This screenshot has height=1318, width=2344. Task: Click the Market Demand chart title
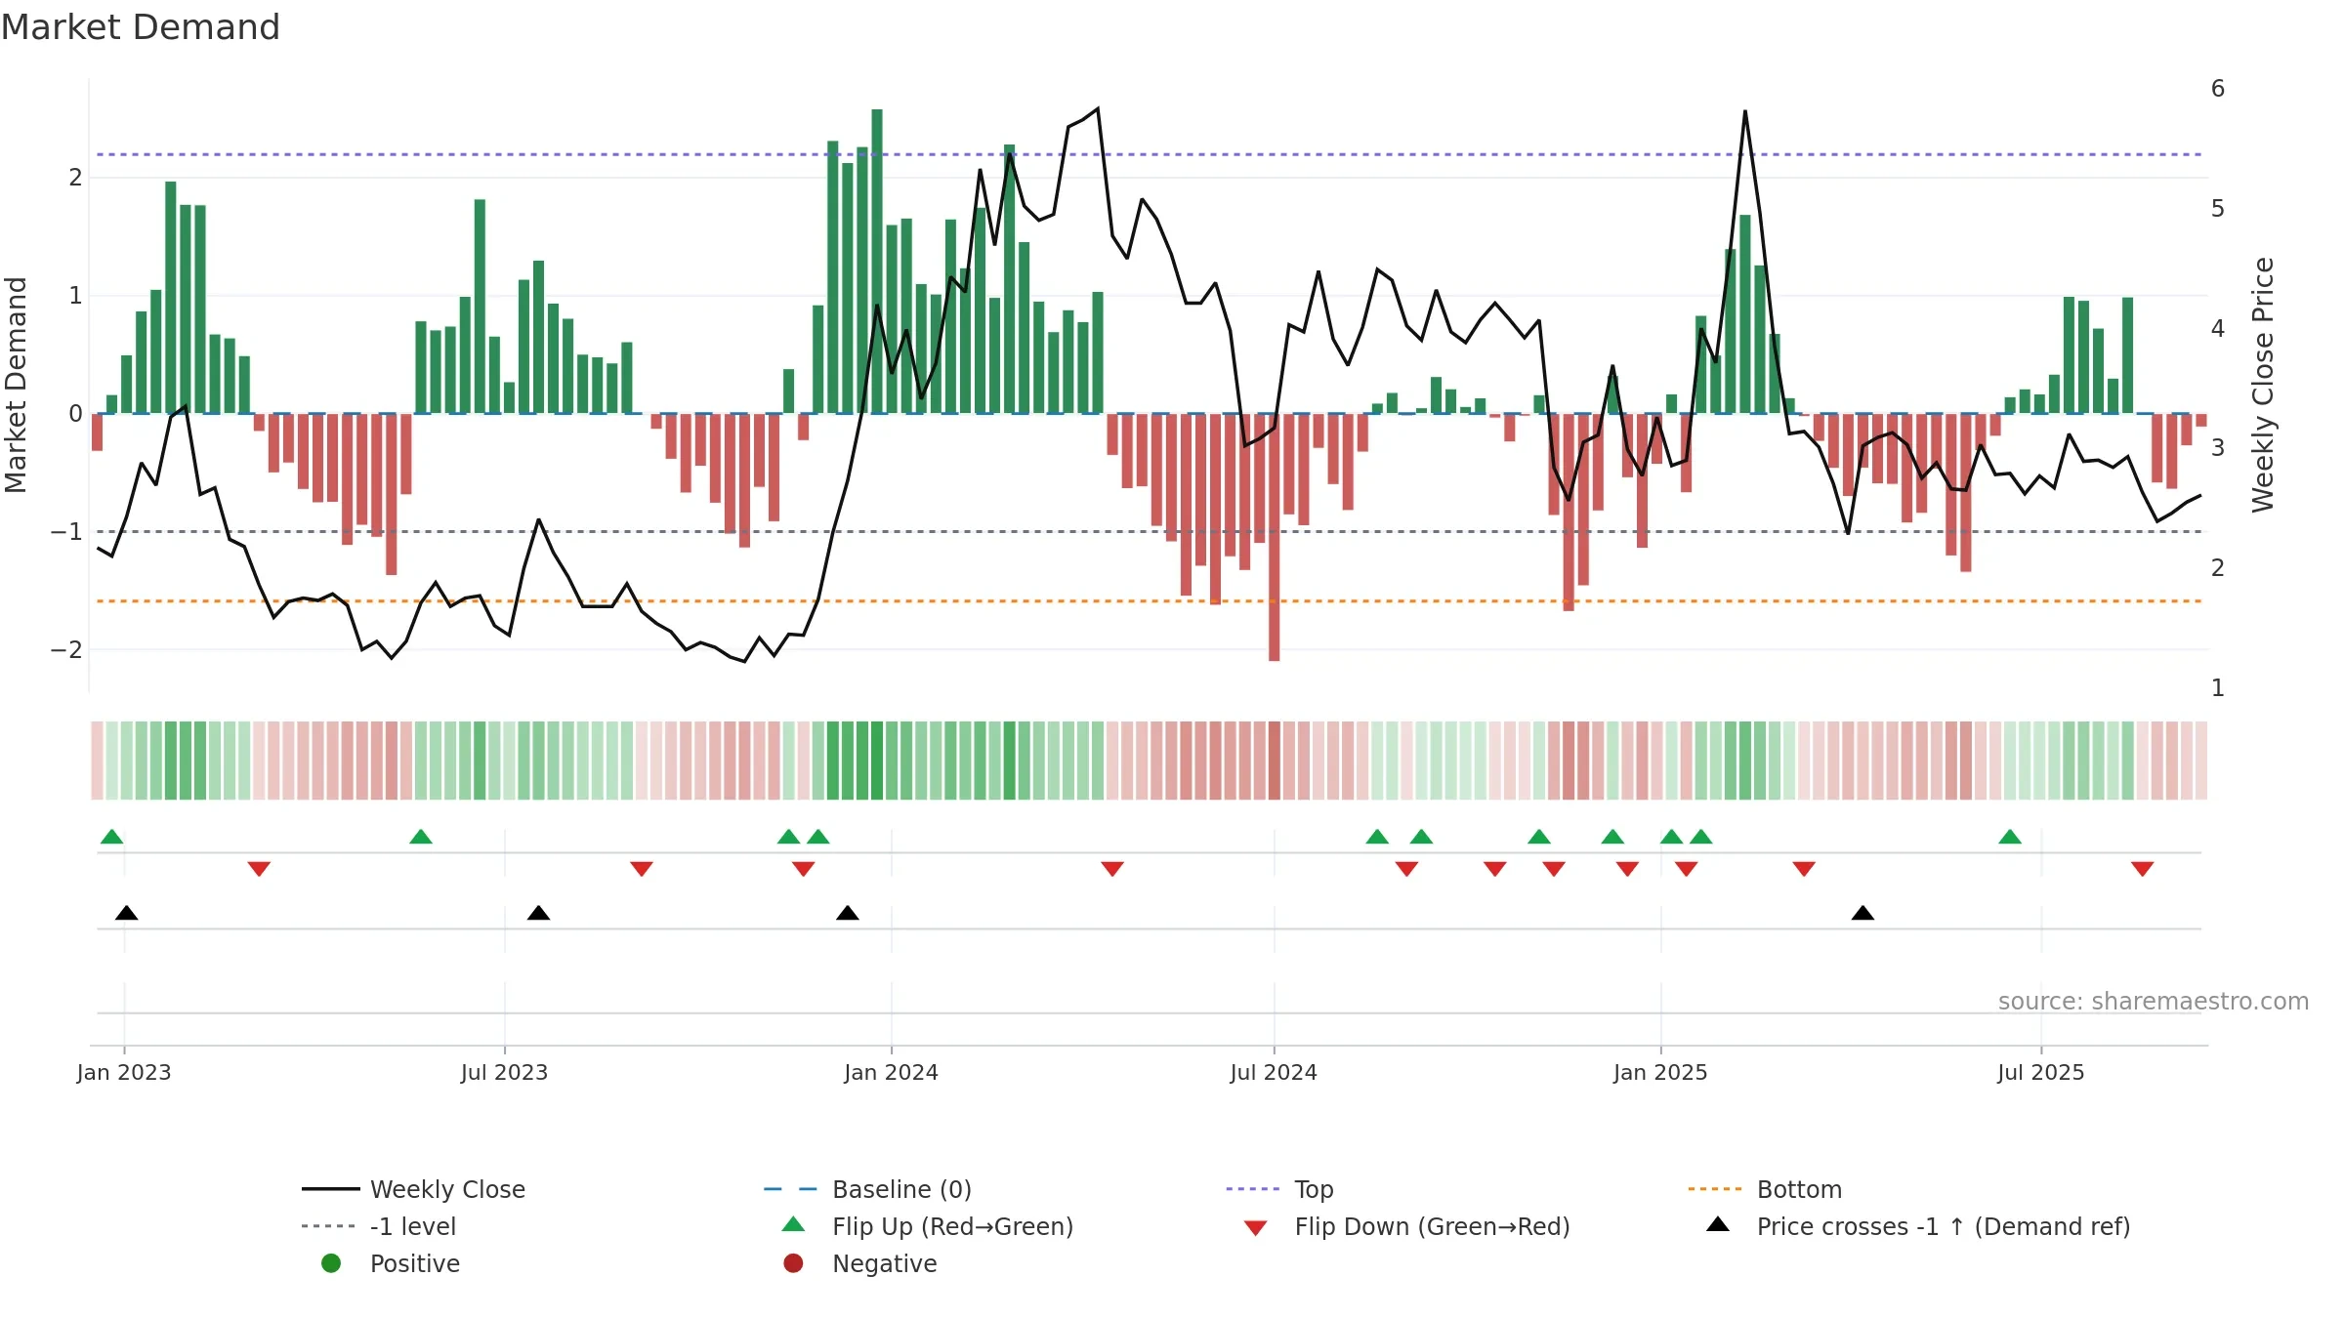(141, 27)
